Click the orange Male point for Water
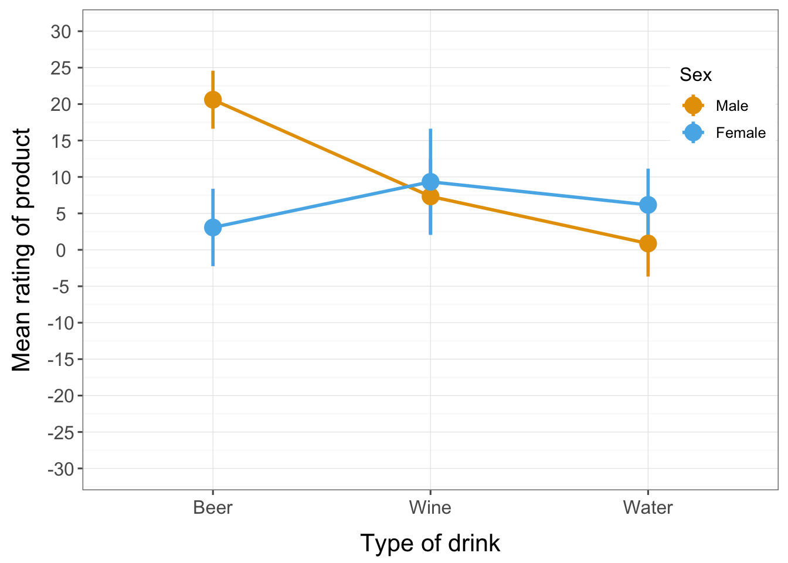The height and width of the screenshot is (563, 788). 648,243
